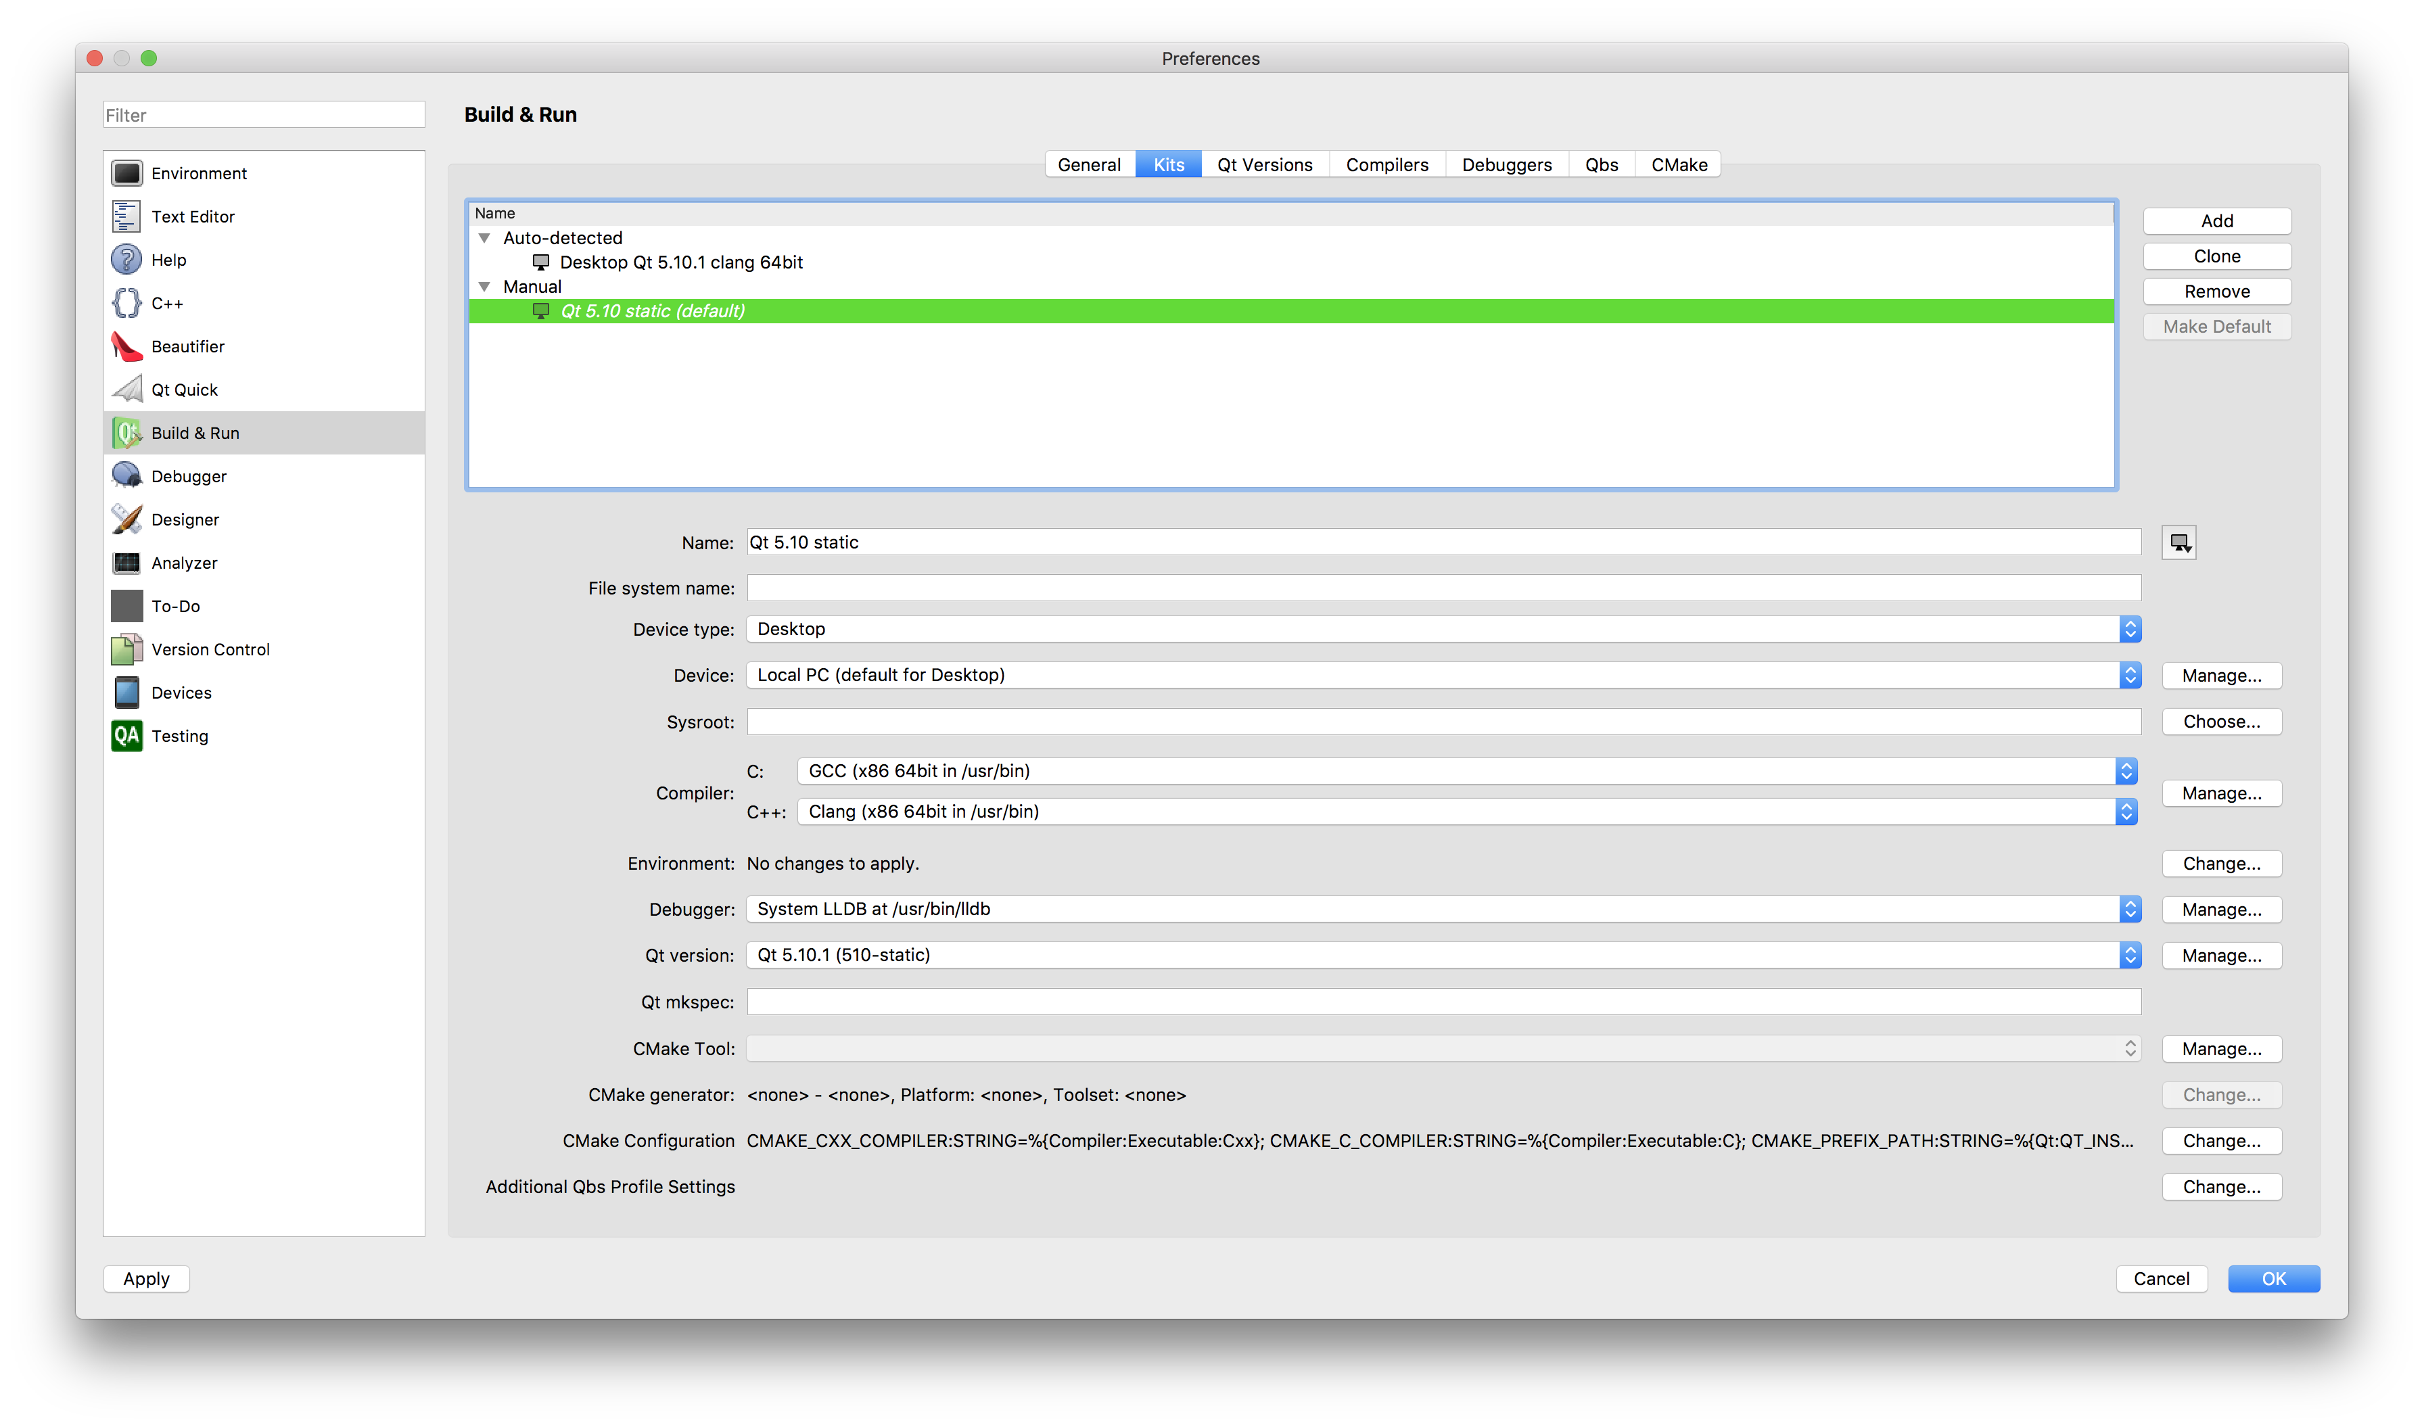Image resolution: width=2424 pixels, height=1427 pixels.
Task: Click monitor icon of Desktop Qt 5.10.1 kit
Action: [x=542, y=262]
